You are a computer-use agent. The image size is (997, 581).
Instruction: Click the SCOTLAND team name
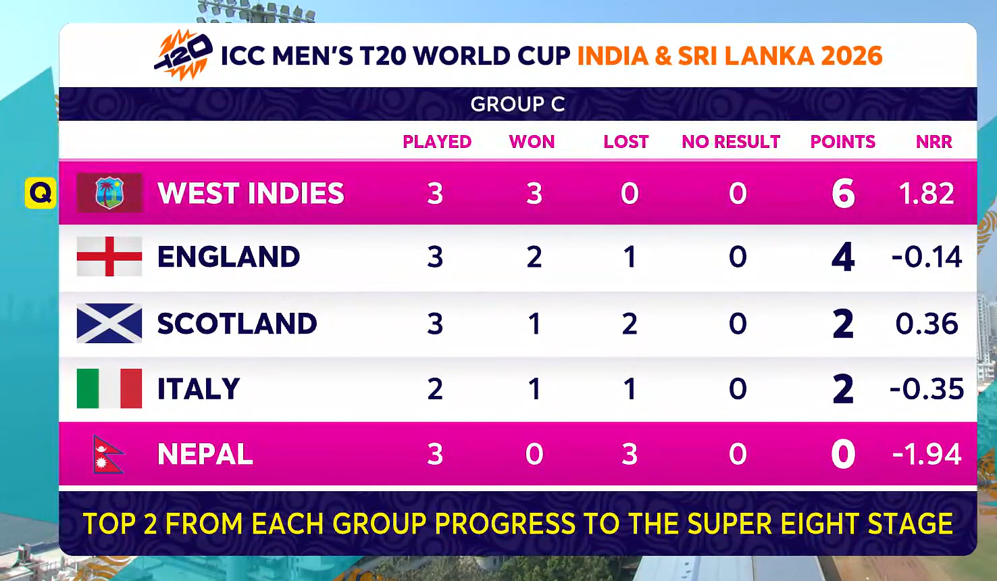point(237,324)
